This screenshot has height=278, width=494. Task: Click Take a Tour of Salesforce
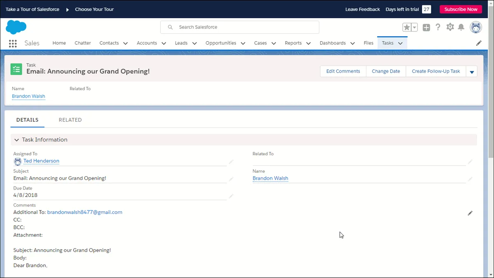33,9
